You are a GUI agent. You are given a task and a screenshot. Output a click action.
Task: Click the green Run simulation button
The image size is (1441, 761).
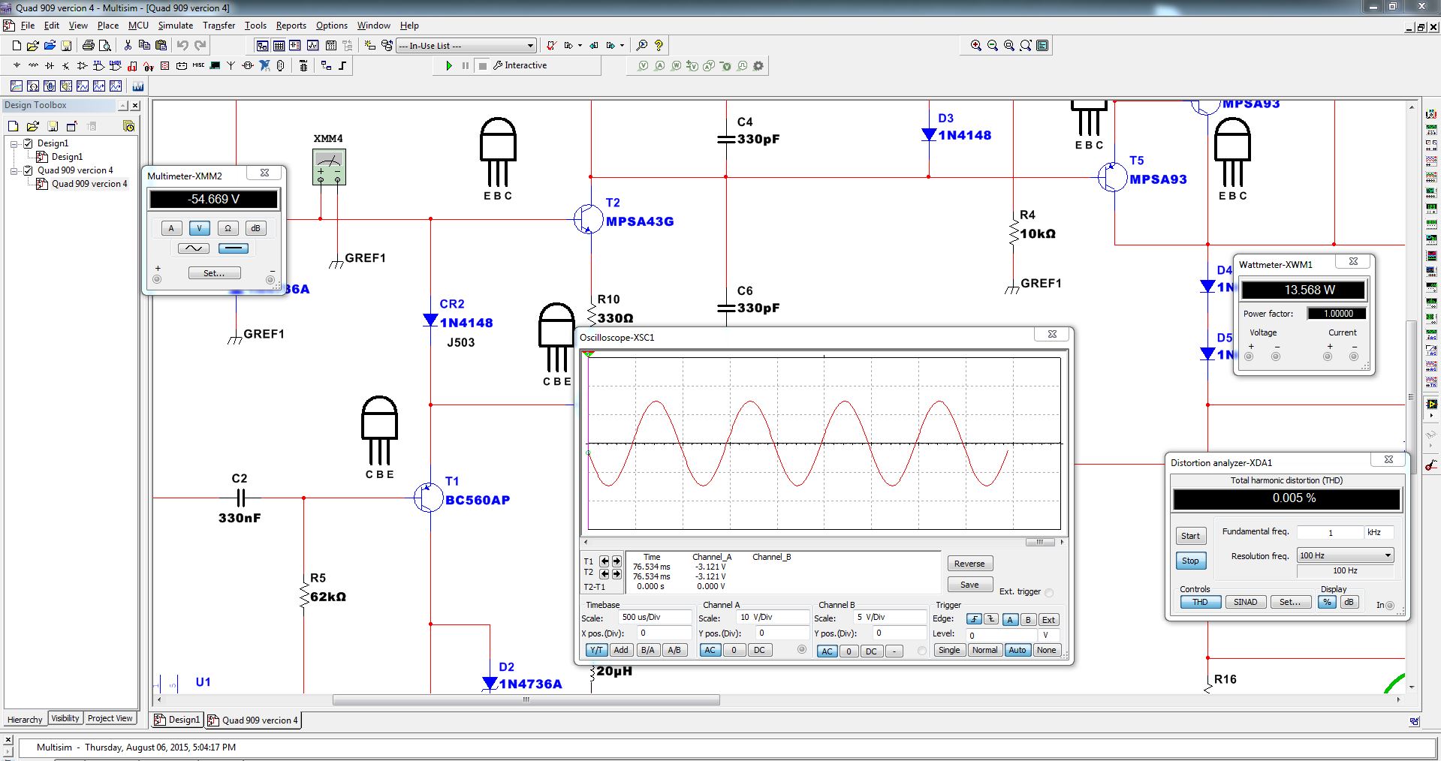pos(449,66)
